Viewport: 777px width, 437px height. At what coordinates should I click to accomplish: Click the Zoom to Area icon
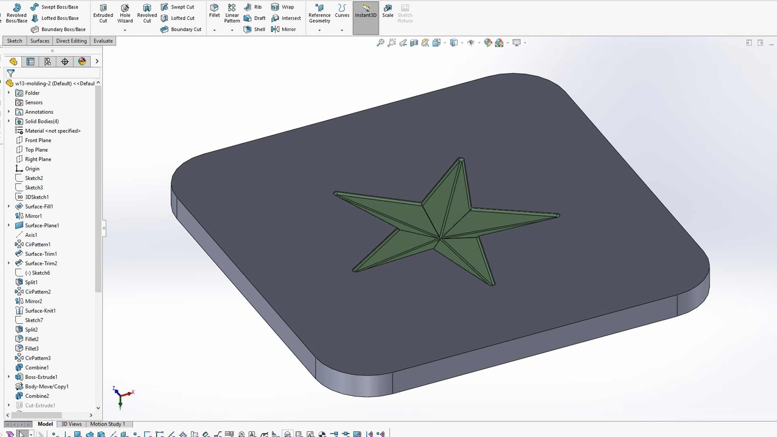click(x=392, y=42)
